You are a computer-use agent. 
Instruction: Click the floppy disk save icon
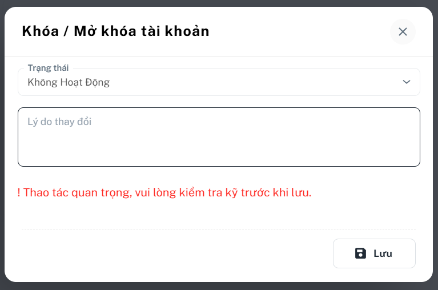[360, 253]
